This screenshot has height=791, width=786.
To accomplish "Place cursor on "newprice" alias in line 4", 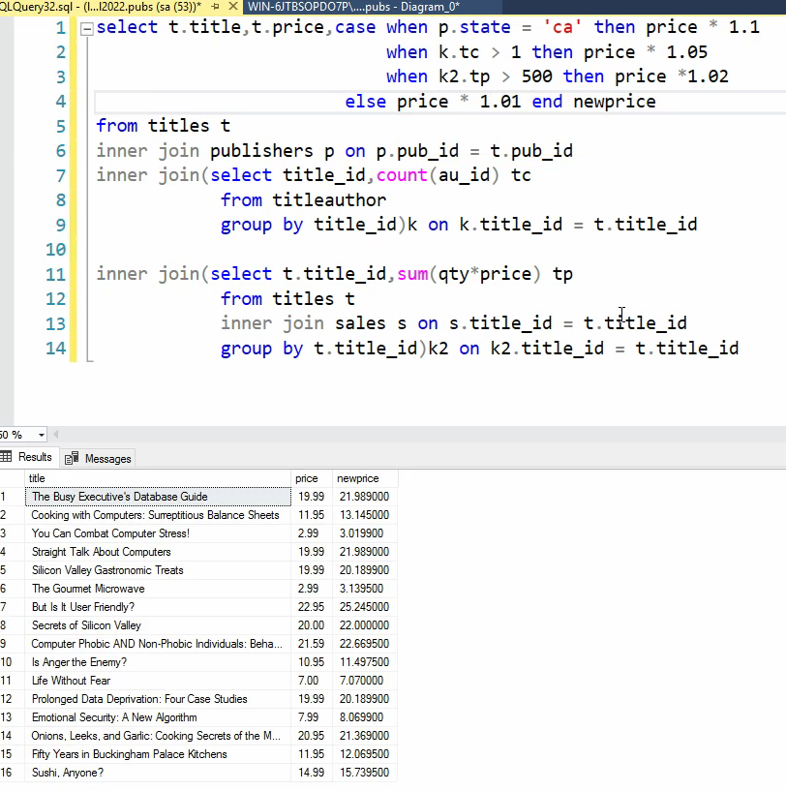I will click(x=615, y=102).
